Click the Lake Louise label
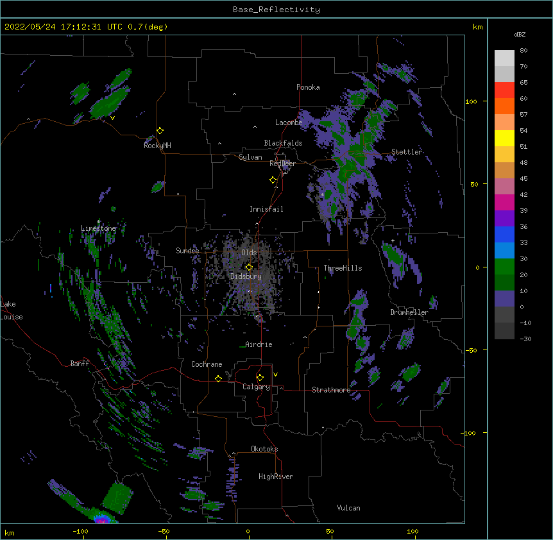This screenshot has width=553, height=540. 12,310
